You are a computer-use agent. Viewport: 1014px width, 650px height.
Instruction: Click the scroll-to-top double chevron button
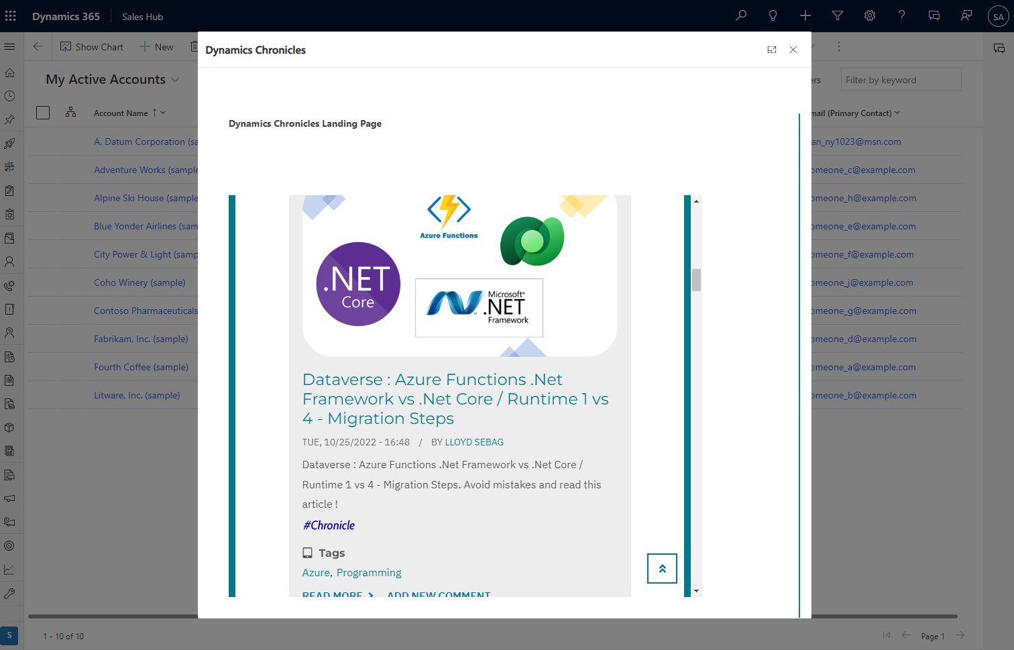(662, 569)
